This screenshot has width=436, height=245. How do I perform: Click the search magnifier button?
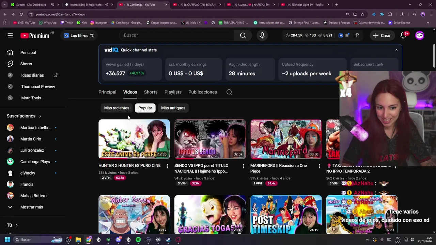(243, 35)
